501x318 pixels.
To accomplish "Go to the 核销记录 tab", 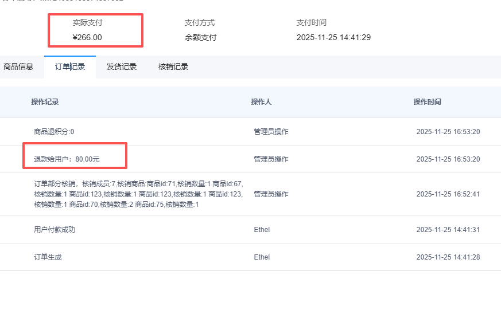I will coord(173,66).
